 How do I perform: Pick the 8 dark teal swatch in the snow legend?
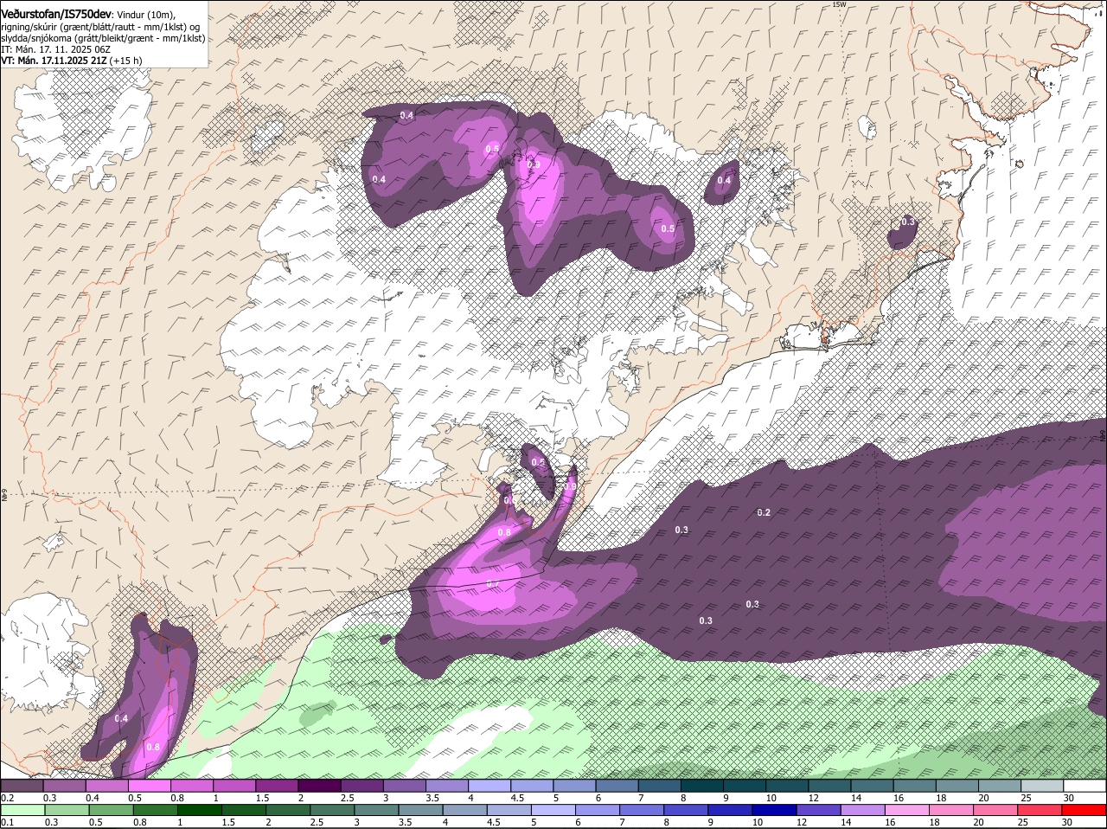point(702,786)
